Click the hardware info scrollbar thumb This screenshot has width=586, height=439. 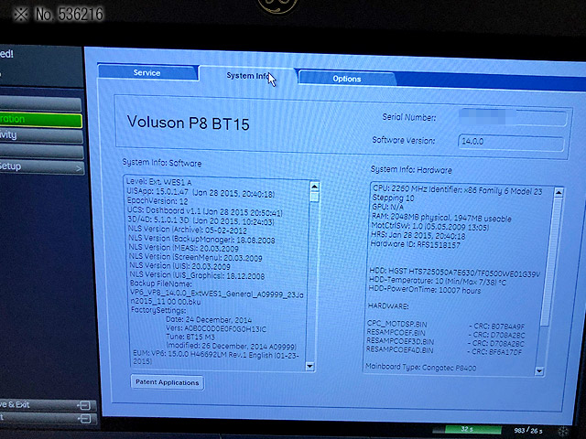(x=552, y=262)
